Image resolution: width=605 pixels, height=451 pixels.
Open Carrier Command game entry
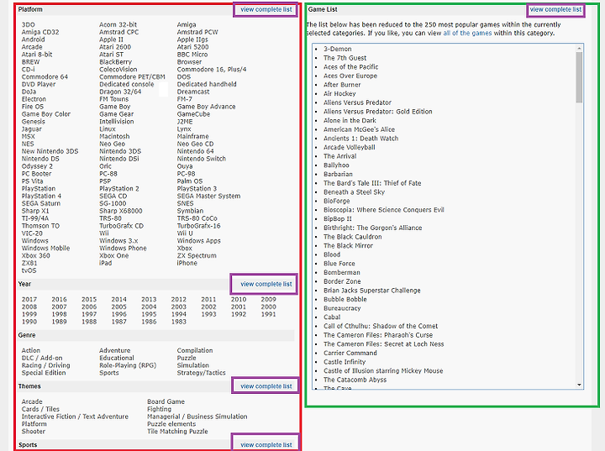[x=350, y=353]
